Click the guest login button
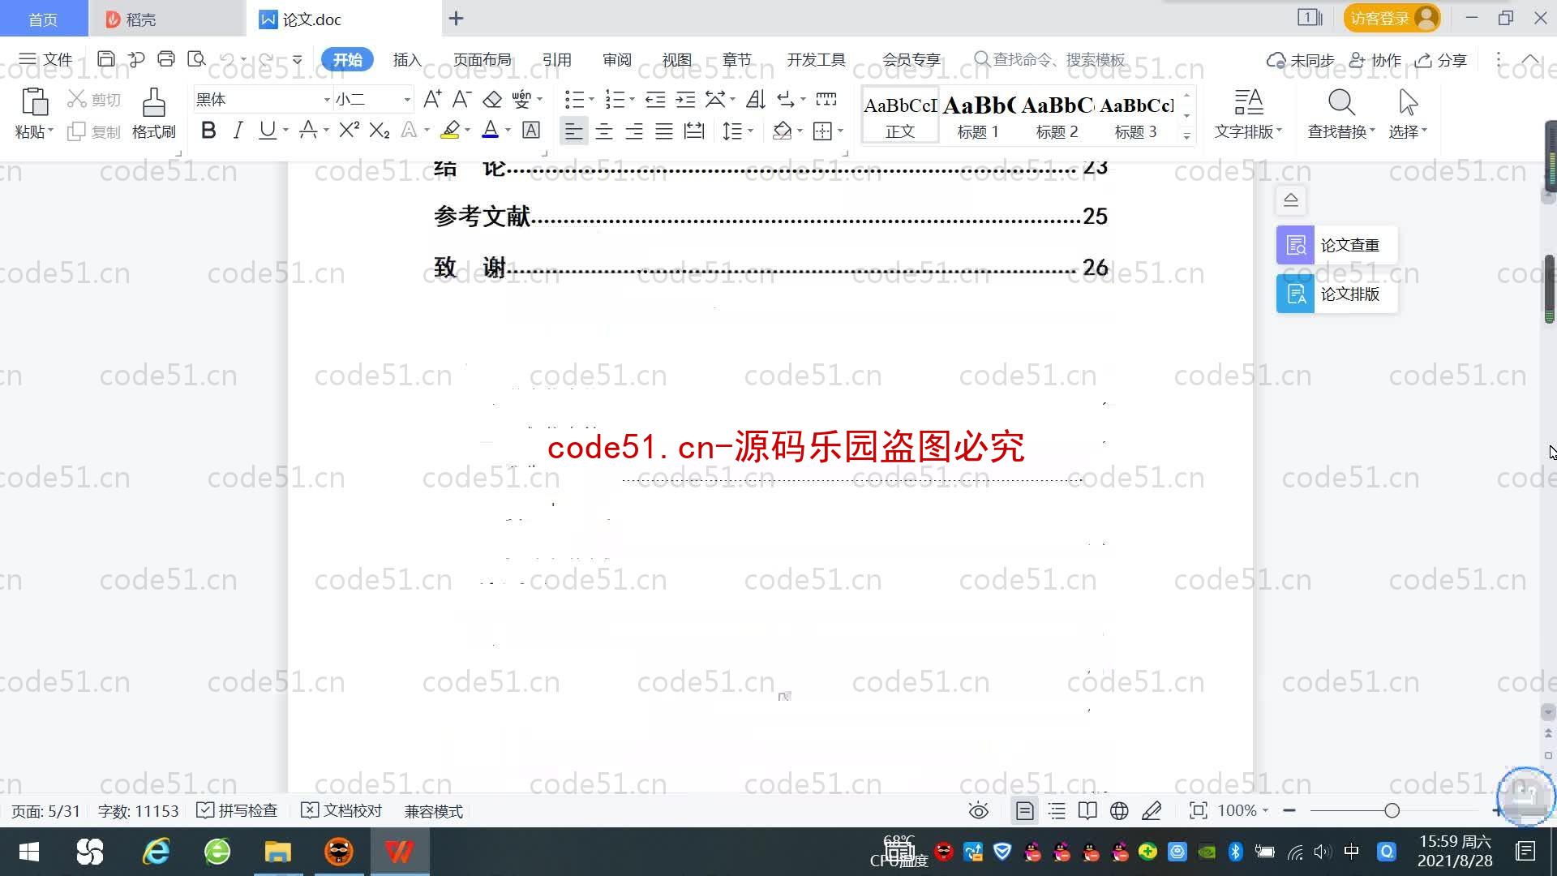Image resolution: width=1557 pixels, height=876 pixels. click(1392, 18)
